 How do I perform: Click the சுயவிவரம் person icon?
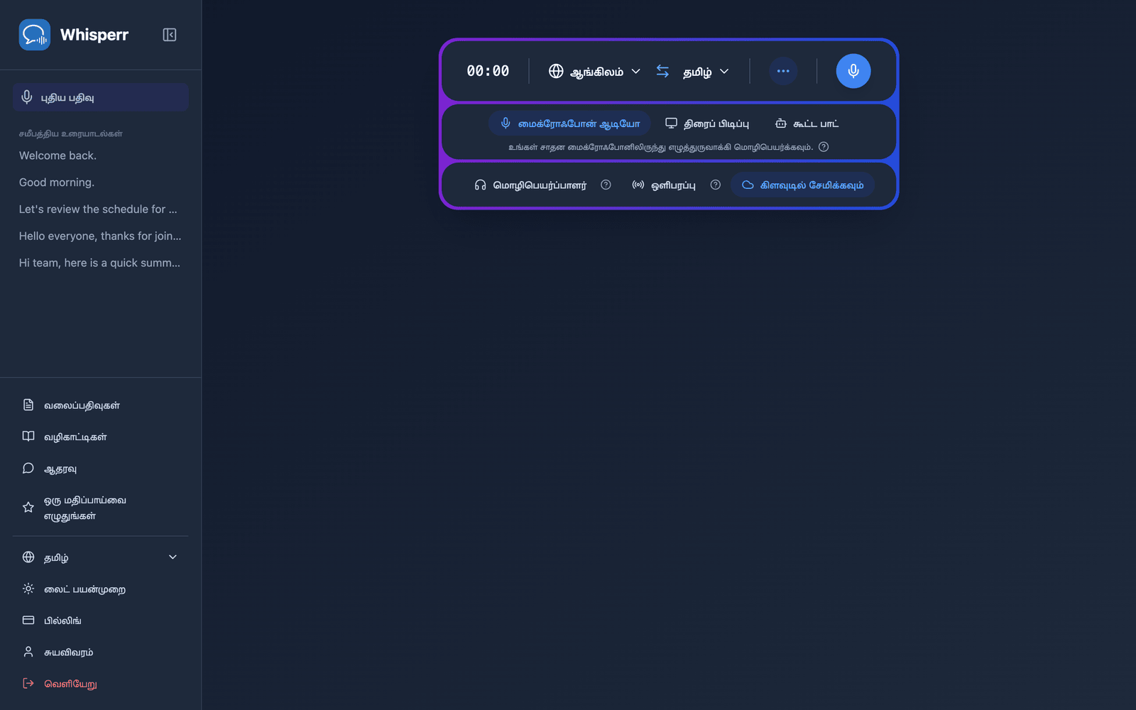pyautogui.click(x=28, y=652)
